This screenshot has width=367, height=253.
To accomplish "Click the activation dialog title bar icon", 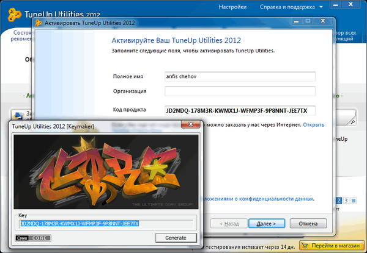I will [x=39, y=23].
